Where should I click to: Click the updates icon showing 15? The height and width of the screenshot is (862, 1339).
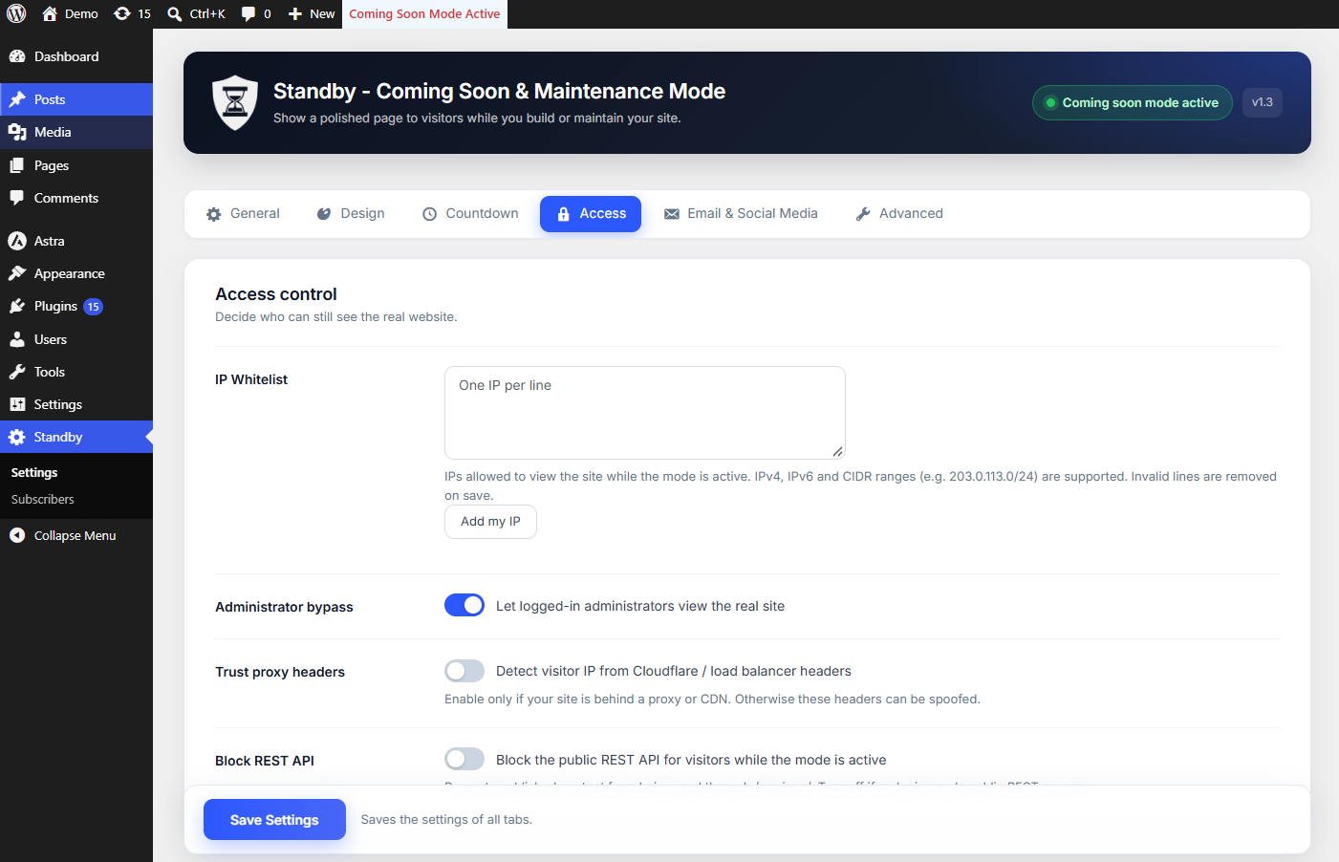(122, 13)
